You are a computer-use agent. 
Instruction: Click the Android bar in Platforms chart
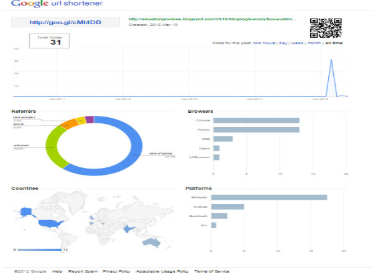(228, 206)
